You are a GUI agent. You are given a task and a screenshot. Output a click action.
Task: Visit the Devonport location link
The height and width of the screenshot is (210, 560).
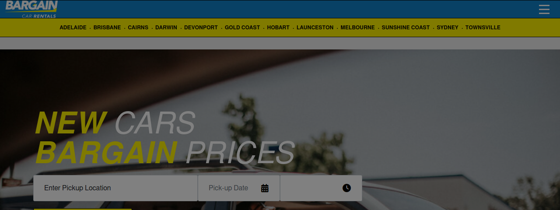coord(201,28)
